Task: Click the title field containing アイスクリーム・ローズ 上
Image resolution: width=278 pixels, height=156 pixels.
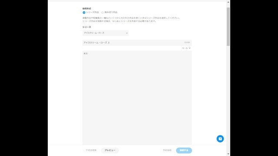Action: (137, 42)
